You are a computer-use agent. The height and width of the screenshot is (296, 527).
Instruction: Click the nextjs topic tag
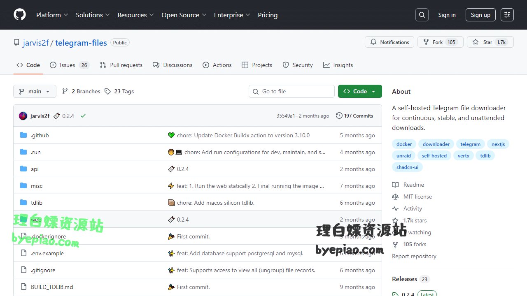click(x=498, y=144)
